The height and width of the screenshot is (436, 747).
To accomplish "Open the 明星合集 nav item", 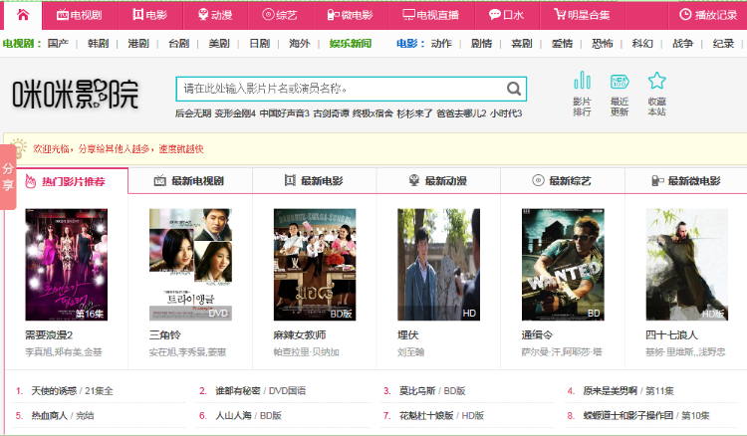I will point(582,15).
